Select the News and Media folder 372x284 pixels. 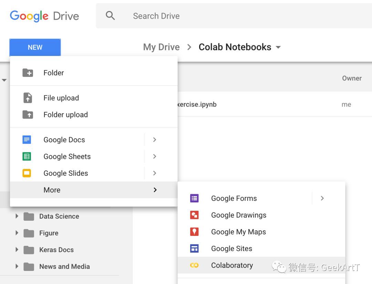tap(64, 266)
